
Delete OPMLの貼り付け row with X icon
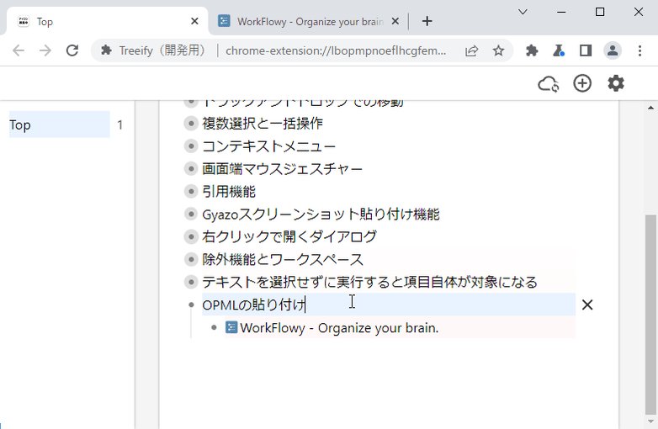[587, 305]
